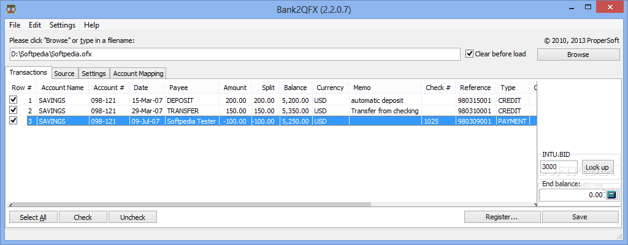The height and width of the screenshot is (245, 628).
Task: Click the Account Name column header
Action: [63, 88]
